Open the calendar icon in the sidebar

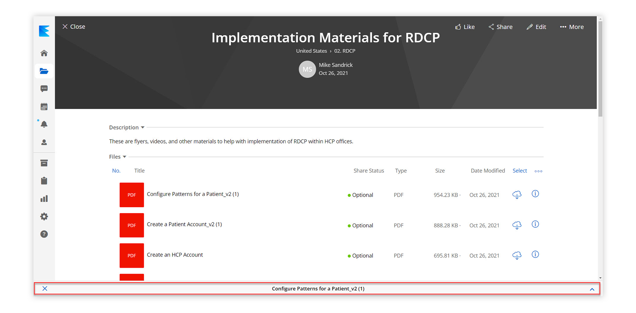[x=44, y=106]
